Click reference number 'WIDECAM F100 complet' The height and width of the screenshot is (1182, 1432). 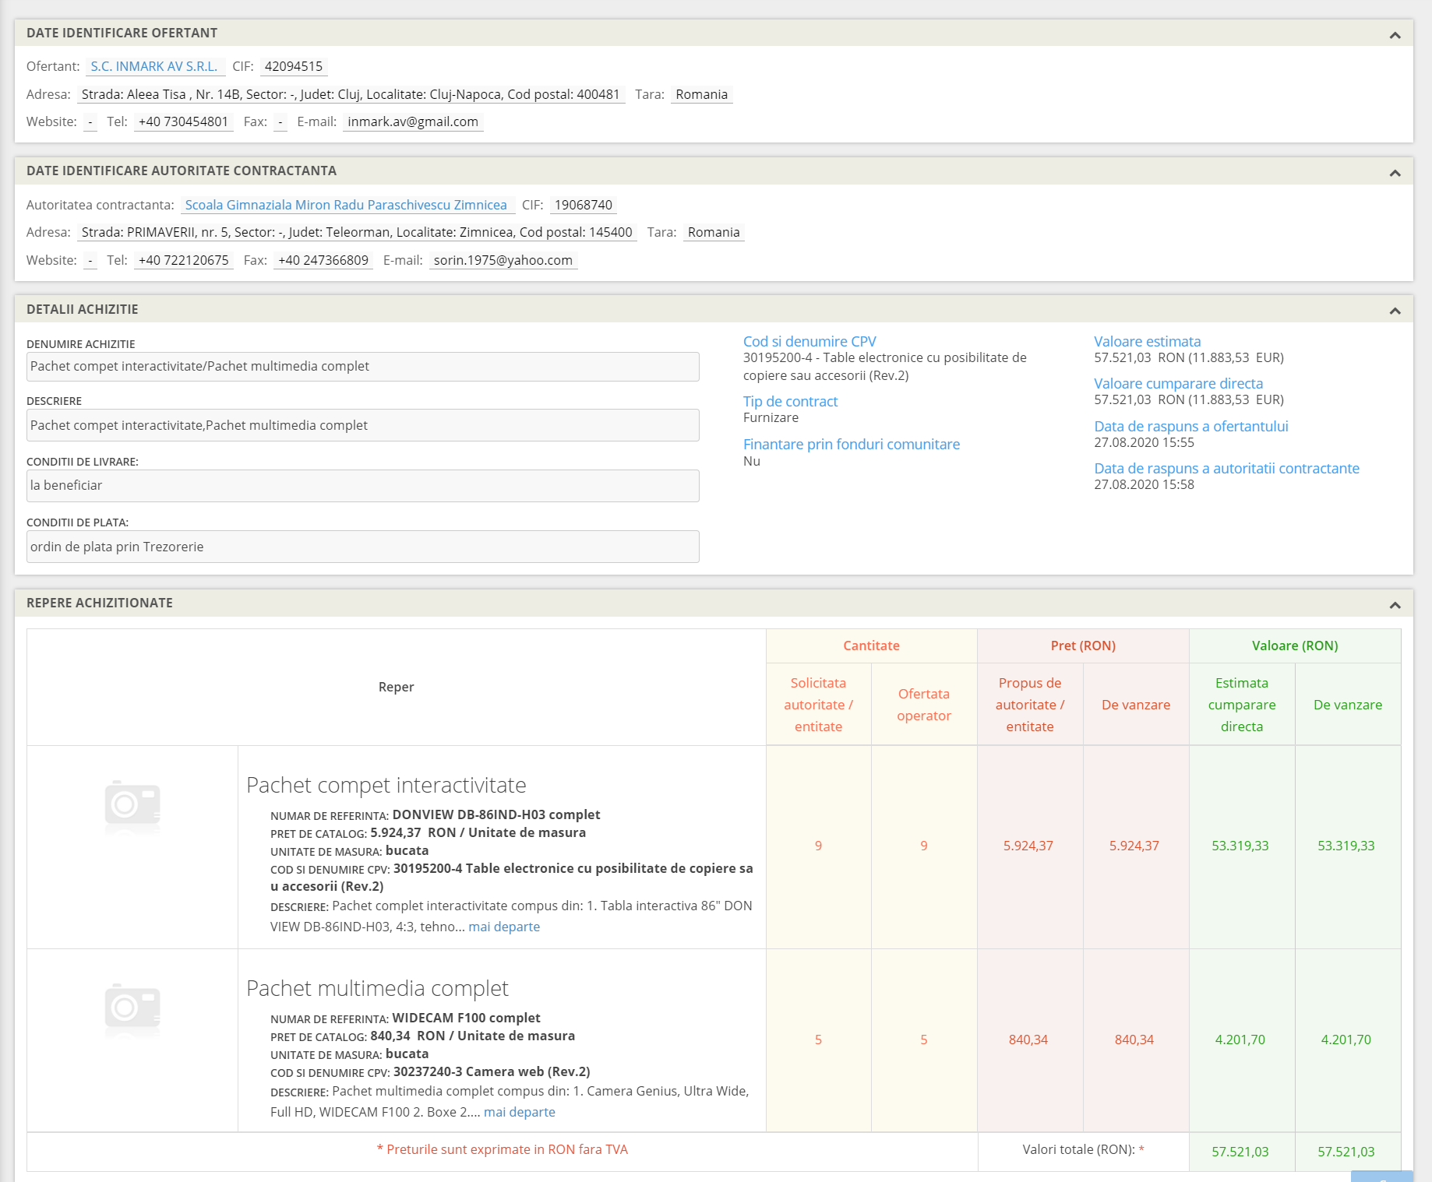(466, 1018)
